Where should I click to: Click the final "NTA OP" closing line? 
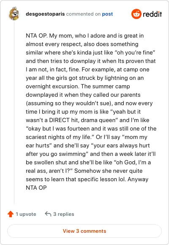coord(36,188)
